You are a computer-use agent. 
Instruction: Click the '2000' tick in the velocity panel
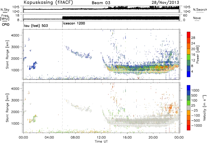coord(15,112)
